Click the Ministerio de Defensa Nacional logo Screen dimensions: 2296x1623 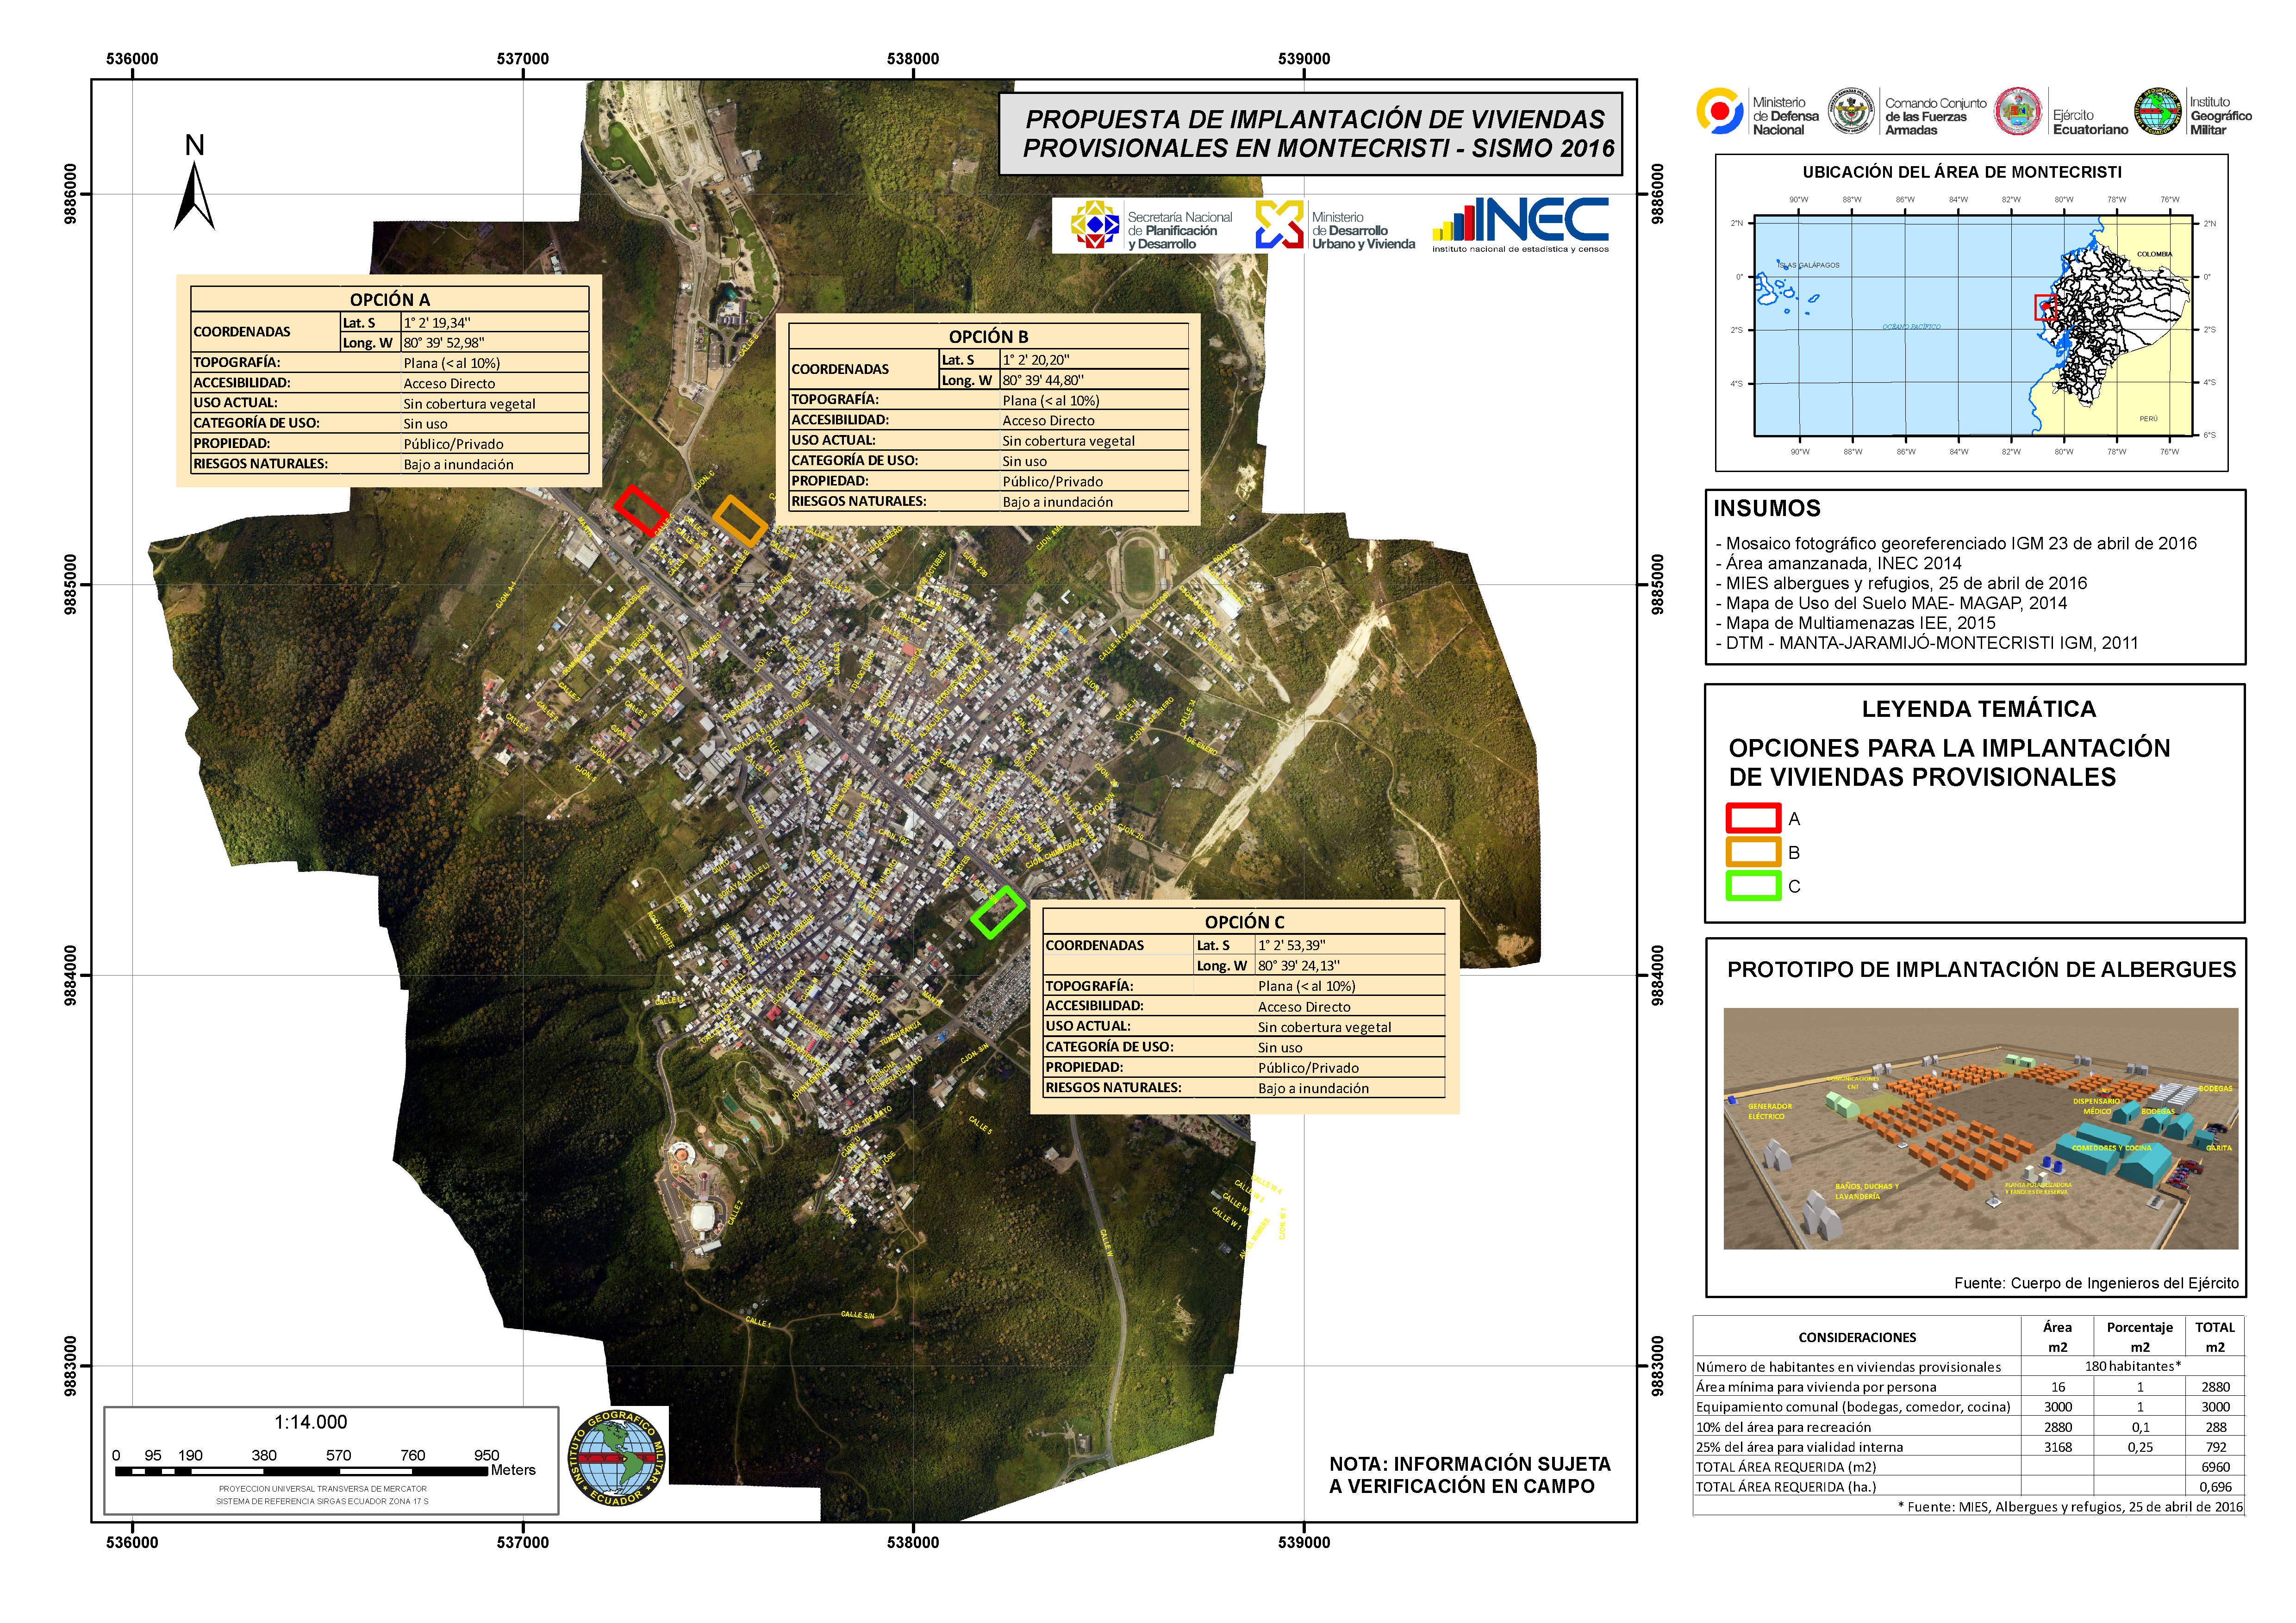pos(1719,111)
